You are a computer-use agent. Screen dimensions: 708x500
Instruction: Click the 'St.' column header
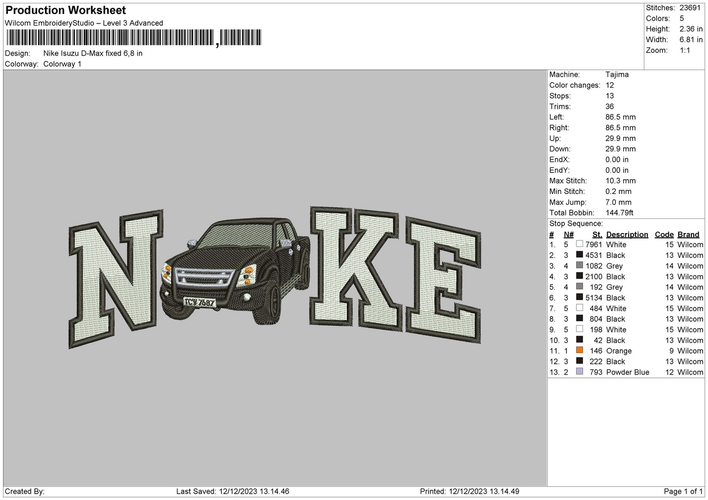pyautogui.click(x=597, y=235)
